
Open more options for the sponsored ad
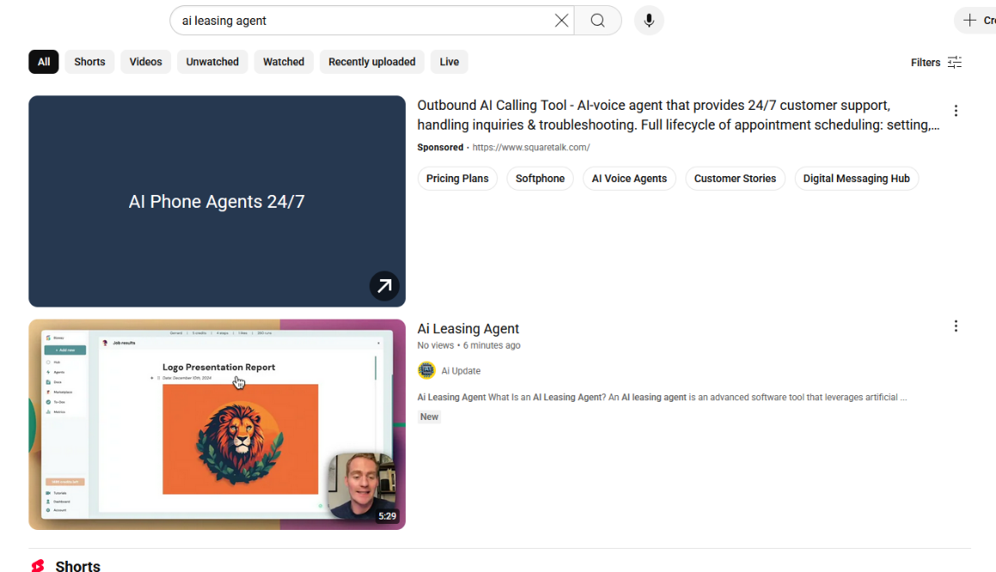tap(956, 111)
